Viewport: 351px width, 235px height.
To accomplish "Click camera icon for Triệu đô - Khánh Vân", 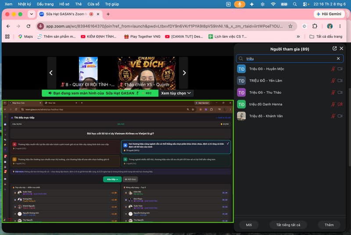I will (x=340, y=116).
